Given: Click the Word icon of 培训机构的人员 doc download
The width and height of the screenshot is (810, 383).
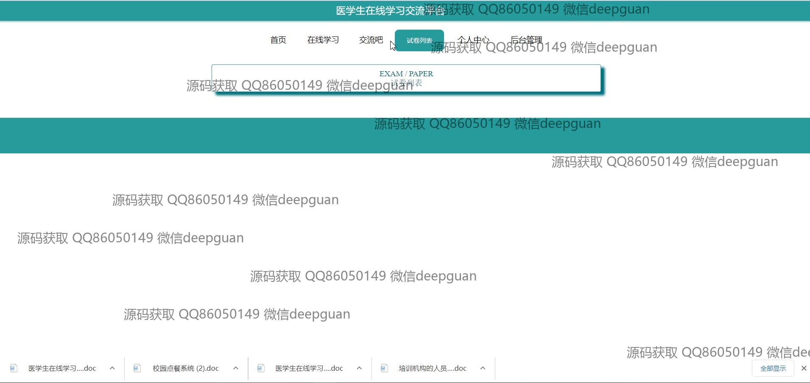Looking at the screenshot, I should coord(384,368).
